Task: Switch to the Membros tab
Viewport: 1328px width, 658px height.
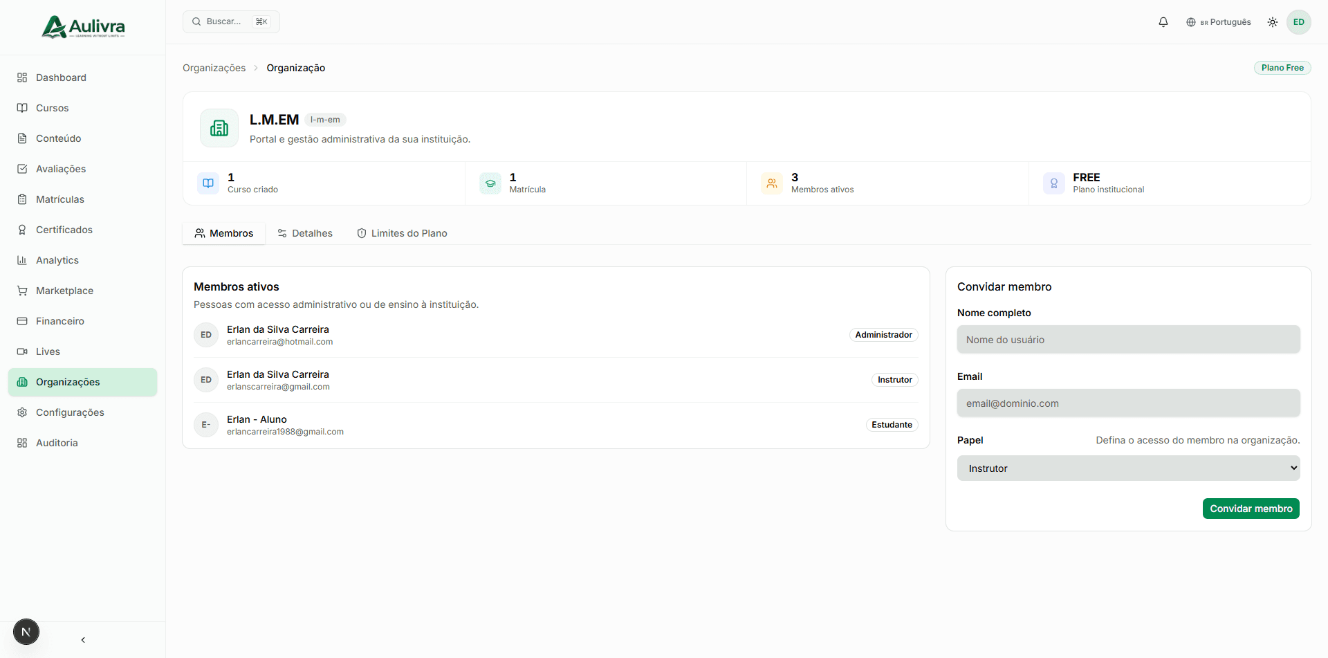Action: click(x=224, y=233)
